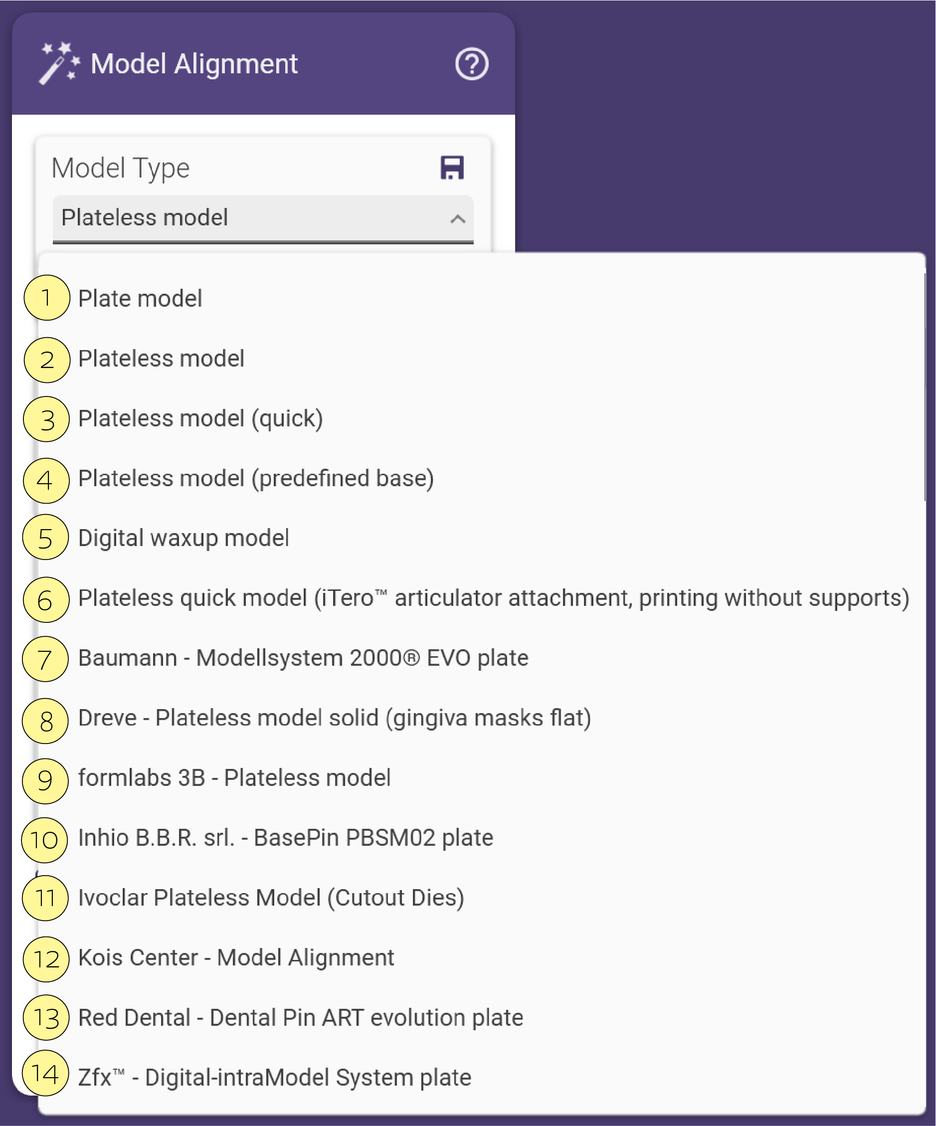Open the Model Alignment help icon
Screen dimensions: 936x1126
471,64
